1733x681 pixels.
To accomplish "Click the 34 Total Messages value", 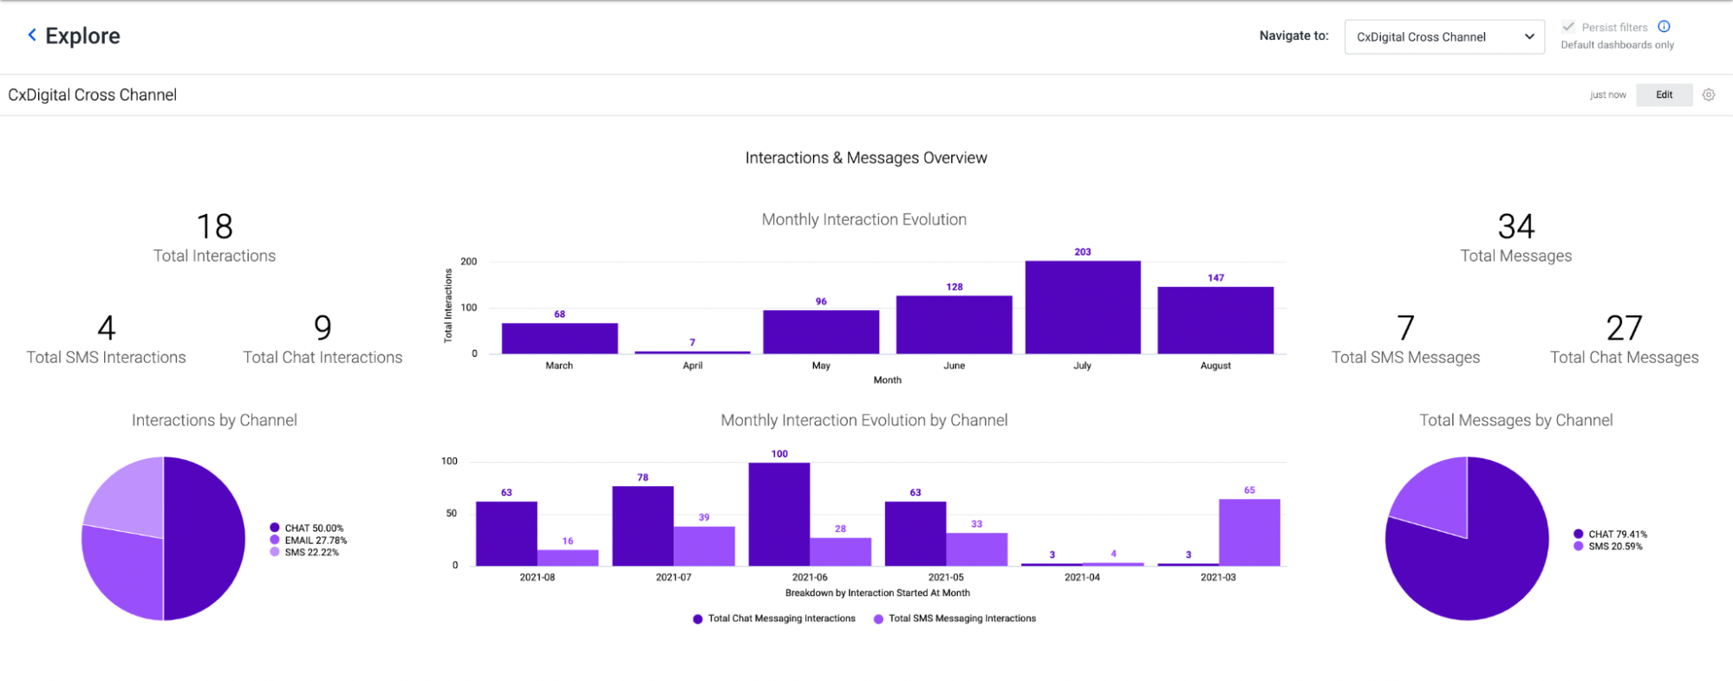I will [1516, 226].
